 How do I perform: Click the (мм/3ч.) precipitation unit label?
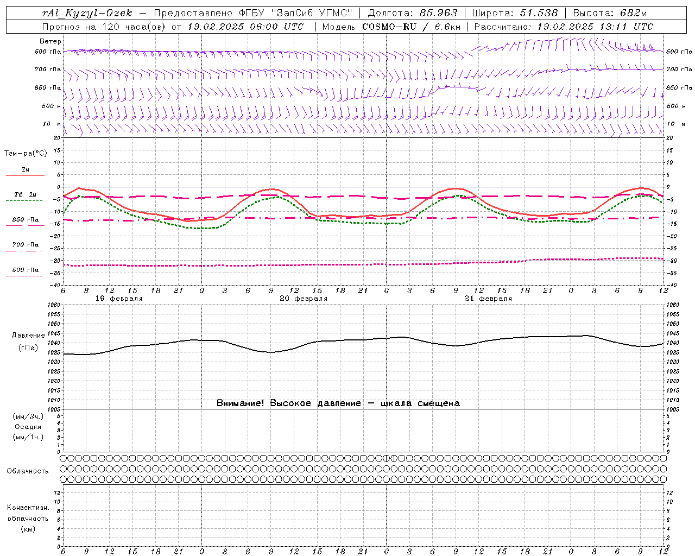(28, 416)
